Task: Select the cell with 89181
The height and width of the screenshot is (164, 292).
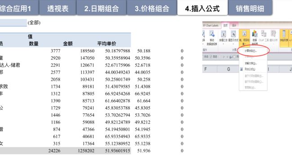Action: tap(88, 86)
